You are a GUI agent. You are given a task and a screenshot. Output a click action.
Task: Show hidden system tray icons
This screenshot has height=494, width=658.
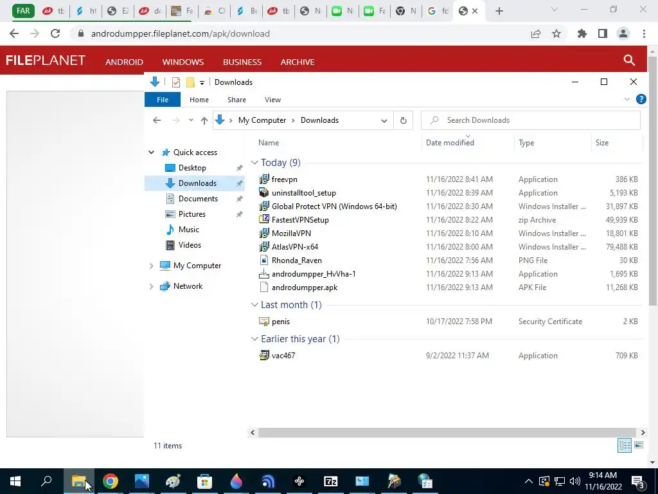click(529, 481)
